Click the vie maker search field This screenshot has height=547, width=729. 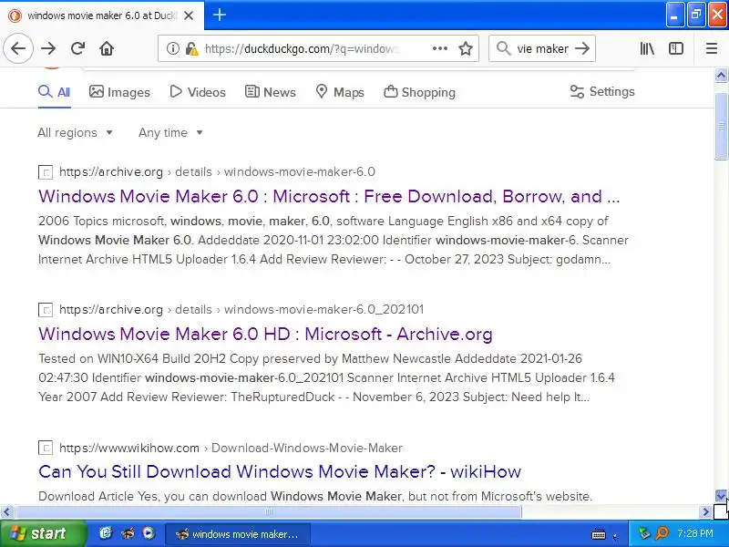(542, 48)
